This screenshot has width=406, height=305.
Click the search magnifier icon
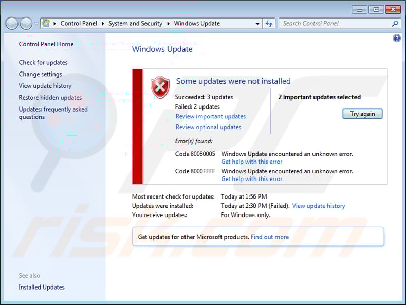(x=395, y=24)
